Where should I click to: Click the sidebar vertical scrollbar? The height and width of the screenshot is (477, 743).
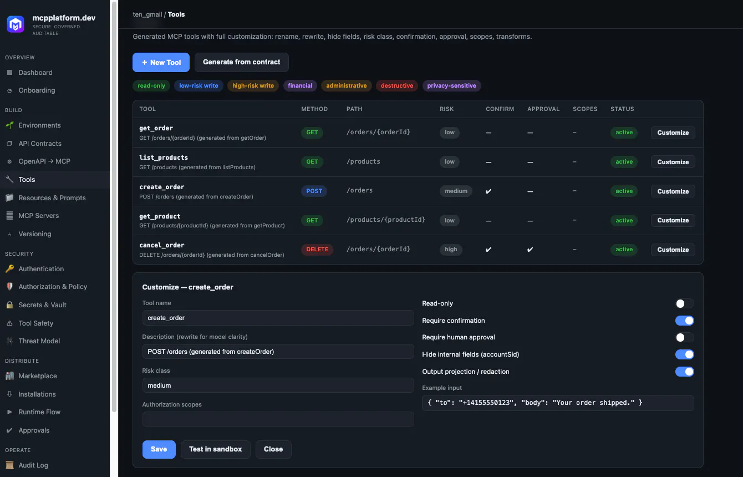tap(114, 206)
